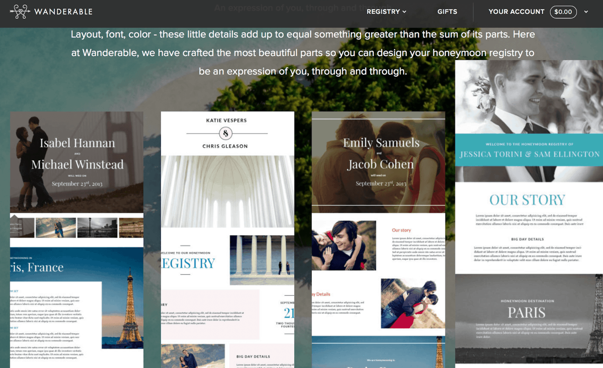Image resolution: width=603 pixels, height=368 pixels.
Task: Open the Gifts menu item
Action: point(447,12)
